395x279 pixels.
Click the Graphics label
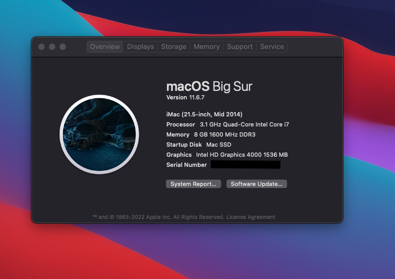coord(179,155)
